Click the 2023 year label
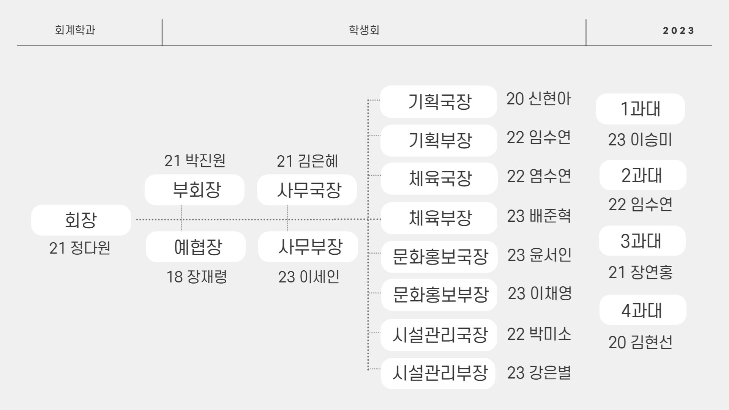This screenshot has height=410, width=729. pos(679,31)
